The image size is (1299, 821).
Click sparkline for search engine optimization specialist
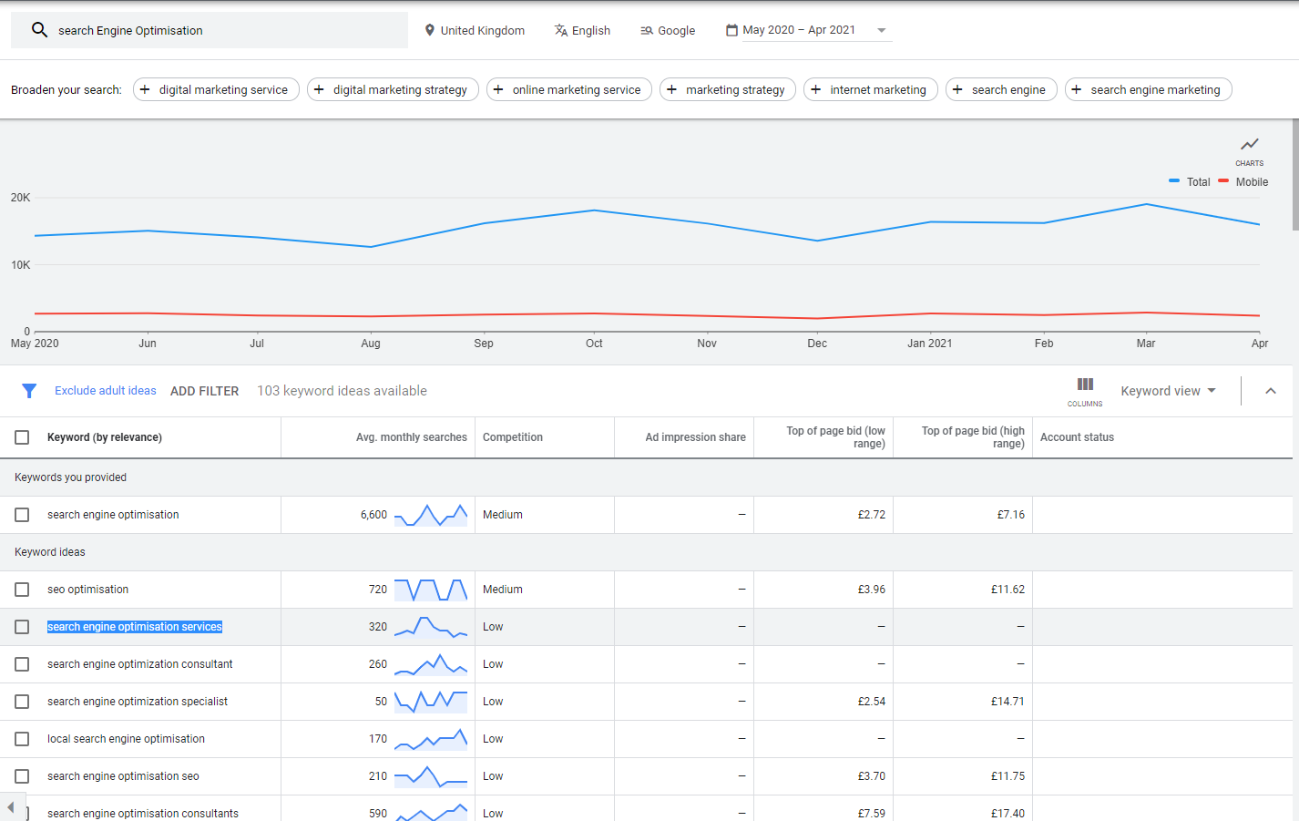(431, 702)
